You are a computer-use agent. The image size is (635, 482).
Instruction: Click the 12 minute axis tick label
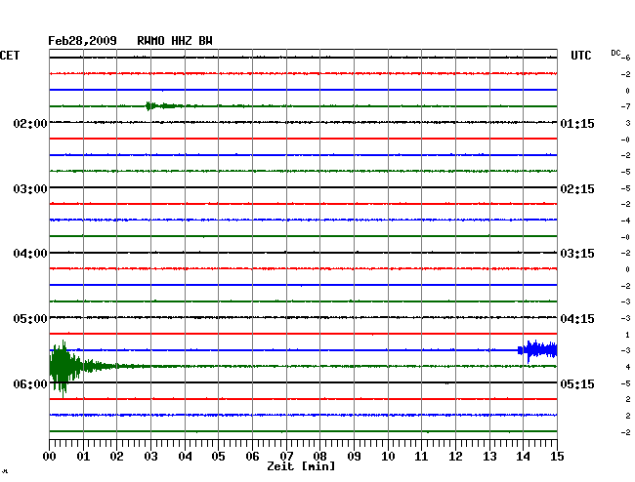[x=455, y=456]
